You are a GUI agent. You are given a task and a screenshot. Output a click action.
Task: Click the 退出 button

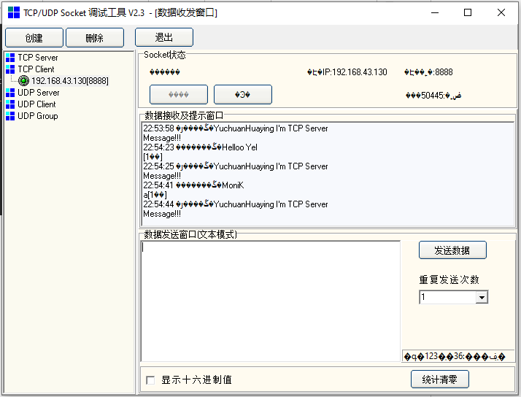point(163,37)
